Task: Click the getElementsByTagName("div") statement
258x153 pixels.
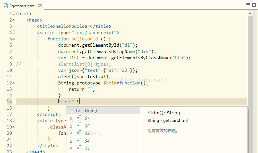Action: [x=107, y=52]
